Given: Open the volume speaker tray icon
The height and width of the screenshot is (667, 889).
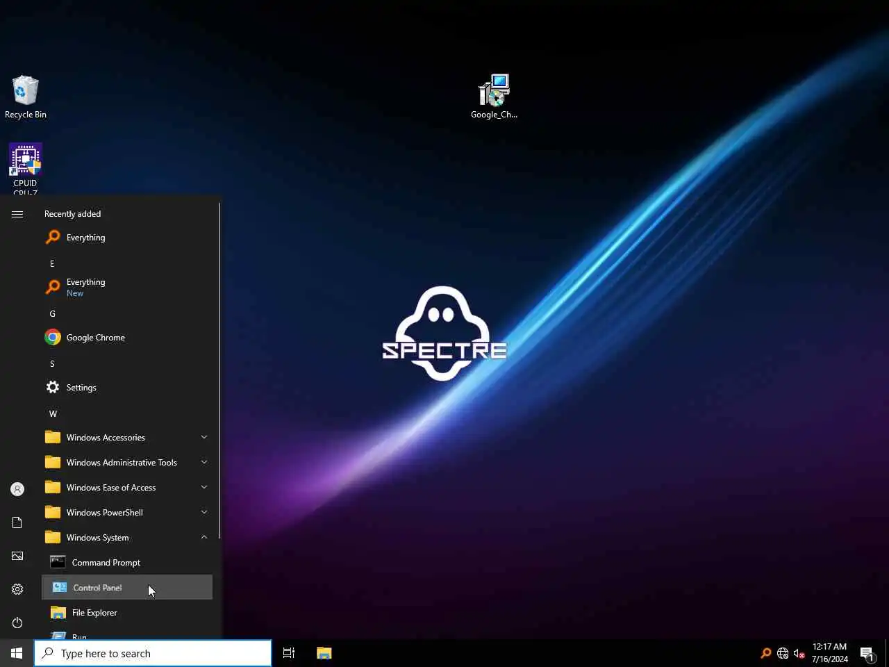Looking at the screenshot, I should click(x=799, y=653).
